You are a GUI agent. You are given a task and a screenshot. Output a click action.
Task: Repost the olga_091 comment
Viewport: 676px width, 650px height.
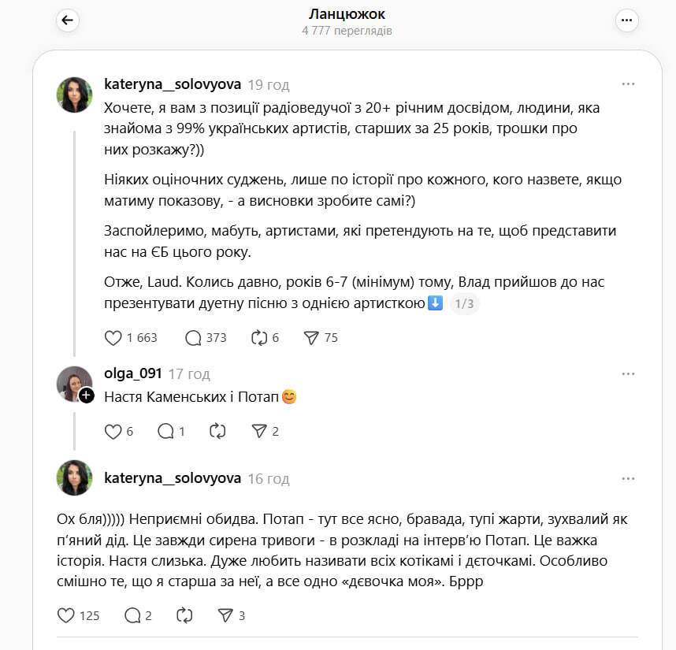(217, 431)
